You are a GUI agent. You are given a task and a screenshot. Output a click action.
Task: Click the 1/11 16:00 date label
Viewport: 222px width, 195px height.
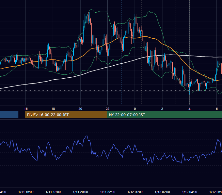point(26,192)
